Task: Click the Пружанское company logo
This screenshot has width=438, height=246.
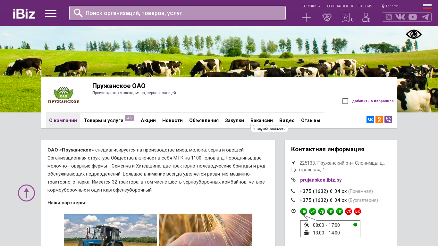Action: pyautogui.click(x=63, y=95)
